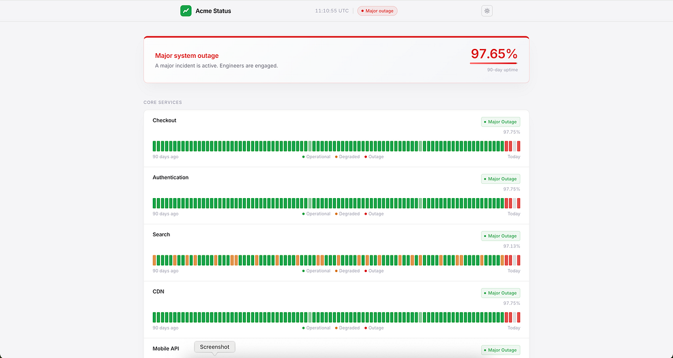Screen dimensions: 673x358
Task: Click the Today label under Search timeline
Action: [x=514, y=271]
